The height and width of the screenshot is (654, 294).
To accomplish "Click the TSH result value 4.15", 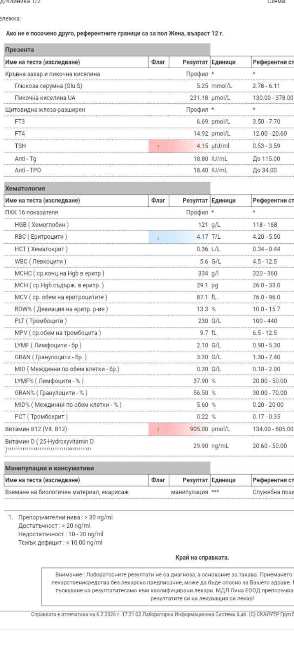I will pyautogui.click(x=202, y=146).
